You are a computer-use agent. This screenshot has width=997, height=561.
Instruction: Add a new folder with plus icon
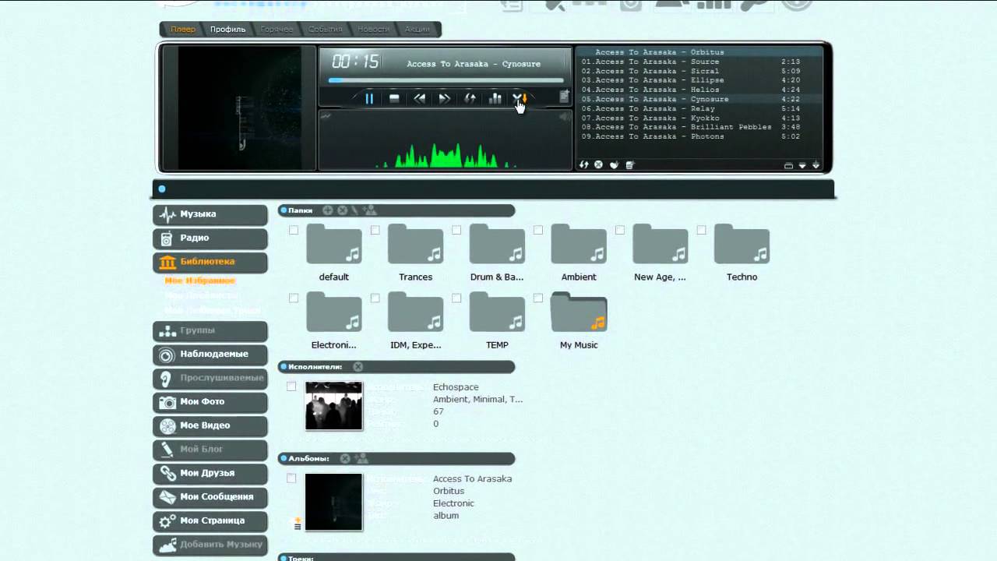pyautogui.click(x=328, y=210)
